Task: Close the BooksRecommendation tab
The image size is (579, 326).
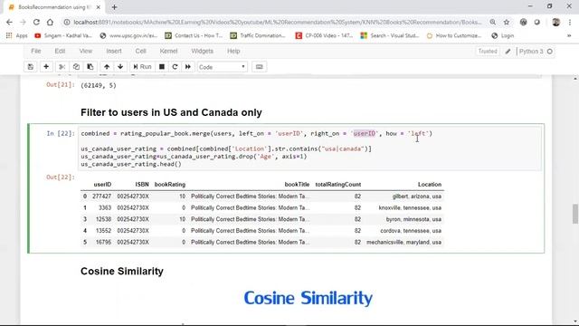Action: (x=99, y=7)
